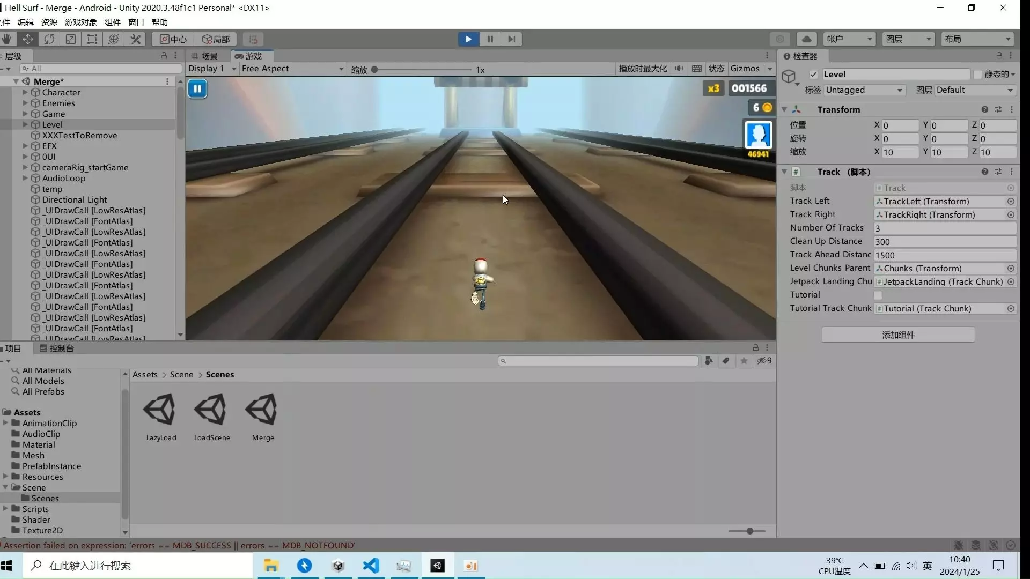The width and height of the screenshot is (1030, 579).
Task: Switch to the Scene (场景) tab
Action: coord(205,56)
